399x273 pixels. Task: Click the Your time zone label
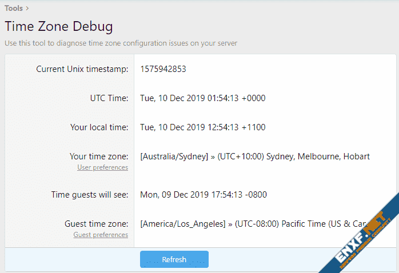pyautogui.click(x=98, y=156)
